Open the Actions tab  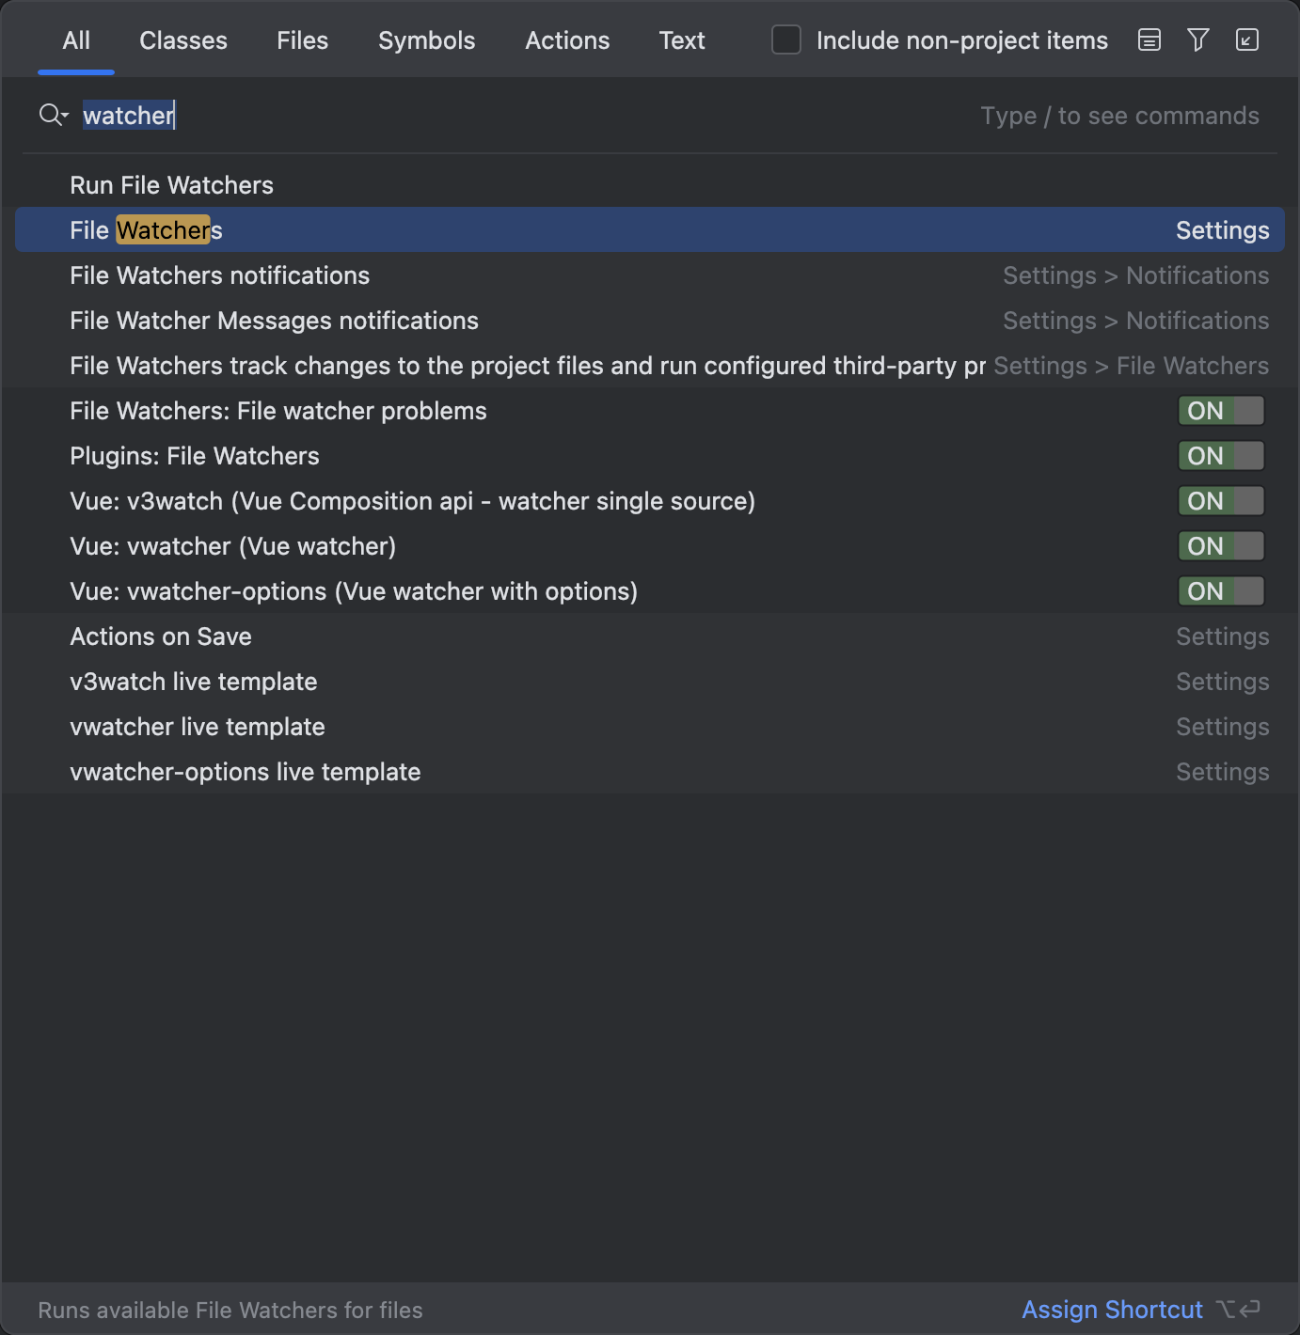click(567, 40)
